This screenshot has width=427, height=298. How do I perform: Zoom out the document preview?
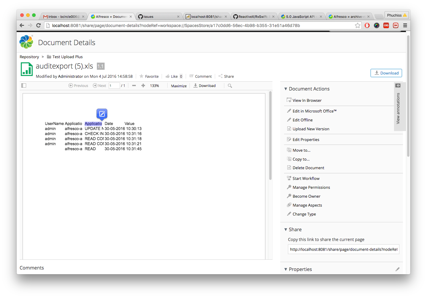[134, 85]
